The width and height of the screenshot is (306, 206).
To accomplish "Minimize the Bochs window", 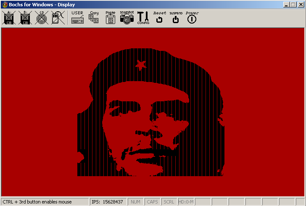I will (286, 5).
